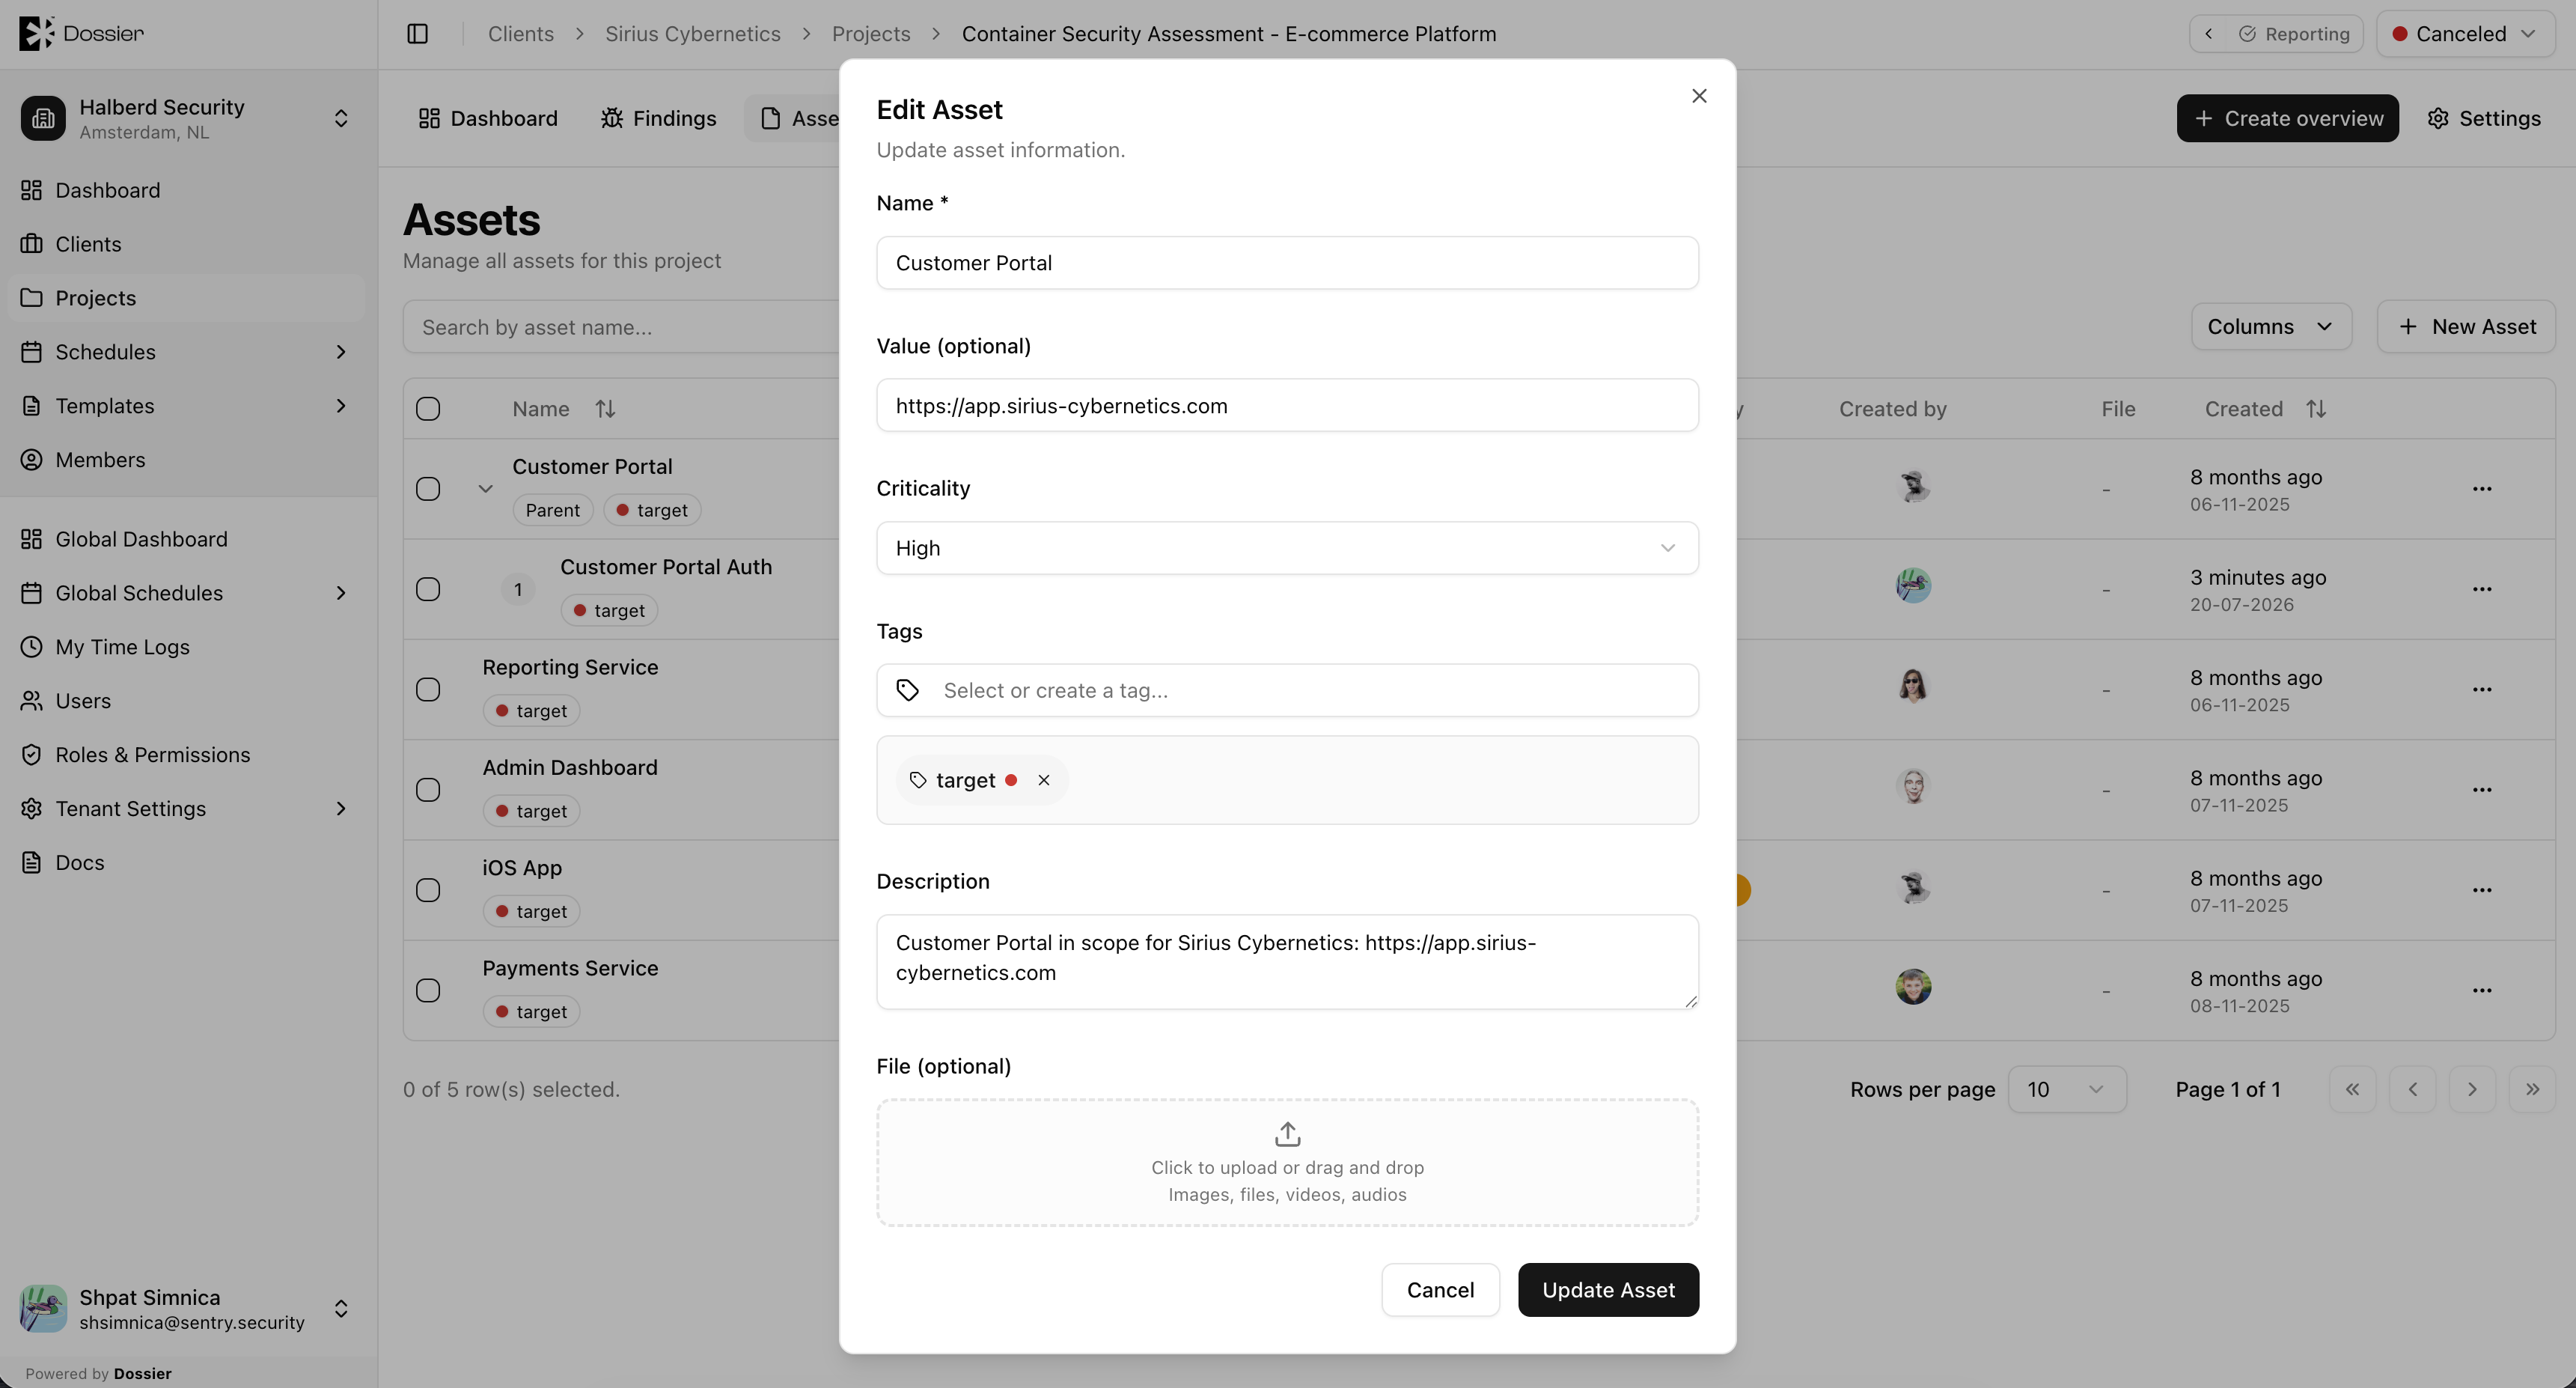Open My Time Logs clock icon
2576x1388 pixels.
[x=32, y=647]
